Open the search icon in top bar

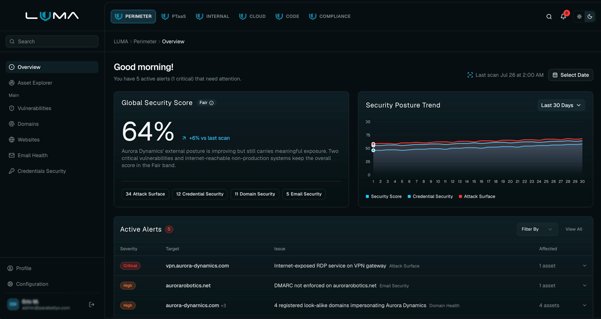pos(549,17)
